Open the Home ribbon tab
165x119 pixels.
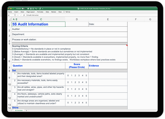coord(10,12)
